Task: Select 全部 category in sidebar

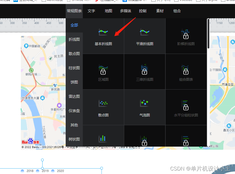Action: point(74,25)
